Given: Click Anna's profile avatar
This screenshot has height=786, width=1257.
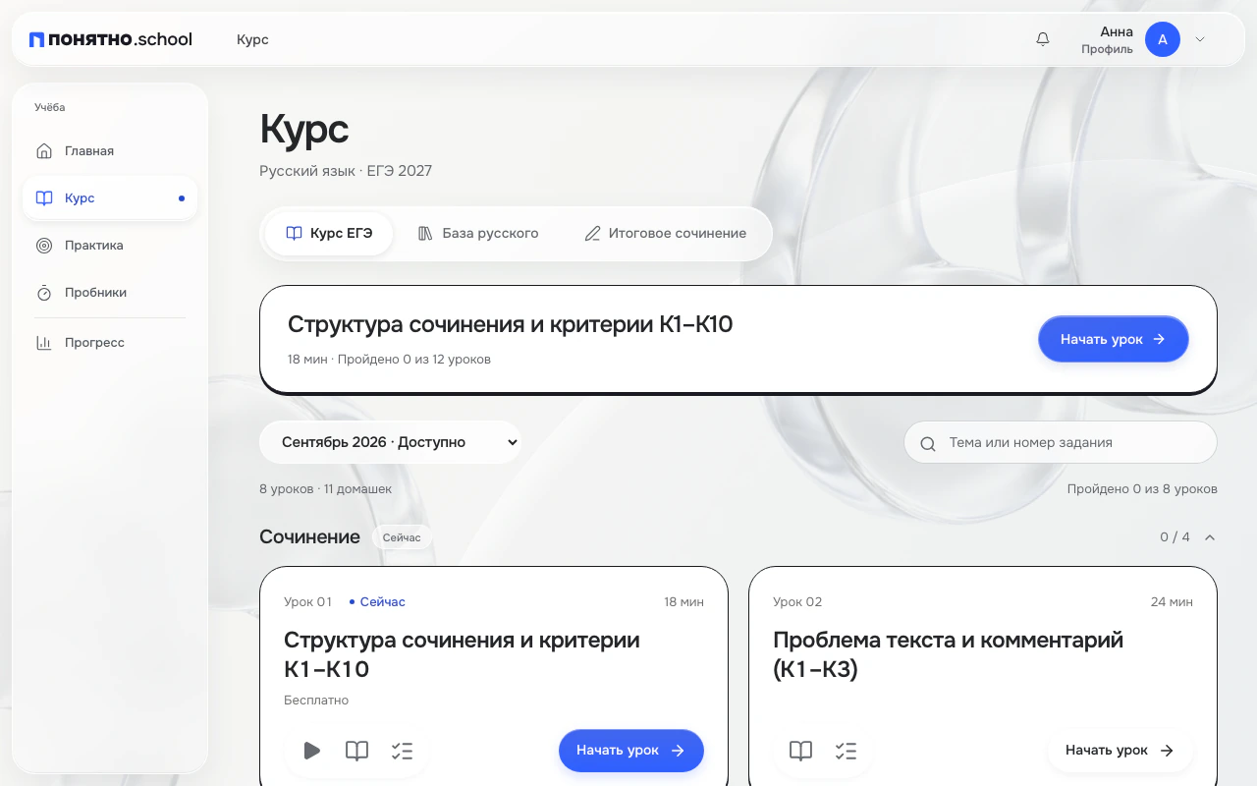Looking at the screenshot, I should (1163, 39).
